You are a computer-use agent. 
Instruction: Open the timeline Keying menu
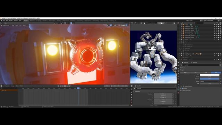pyautogui.click(x=12, y=86)
